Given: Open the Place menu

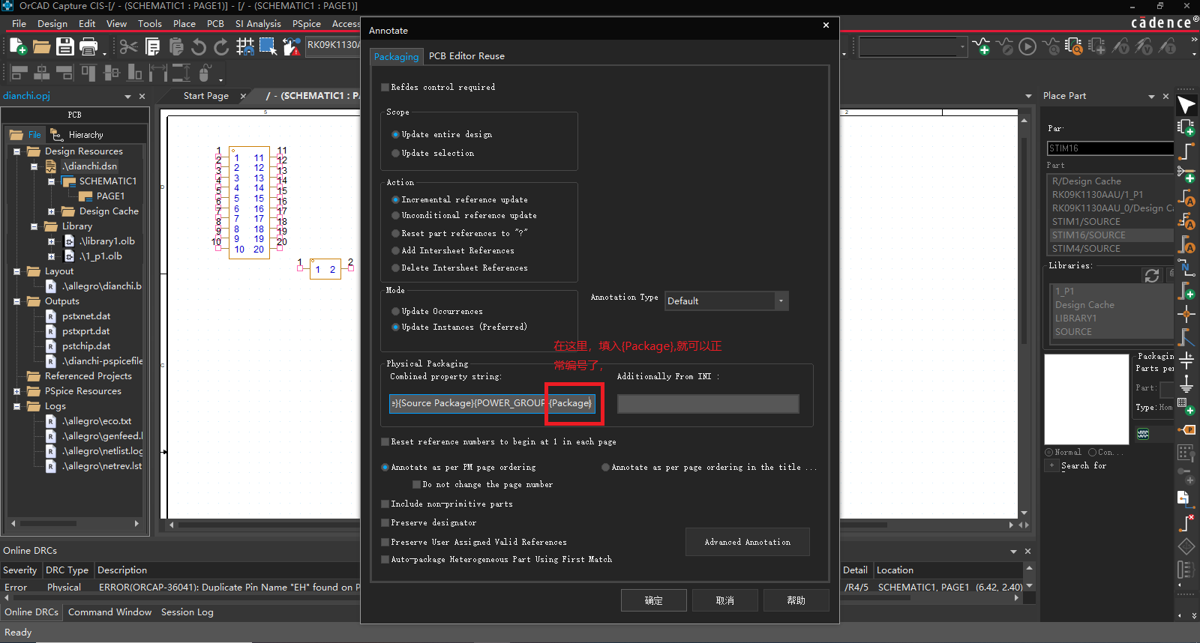Looking at the screenshot, I should [184, 23].
